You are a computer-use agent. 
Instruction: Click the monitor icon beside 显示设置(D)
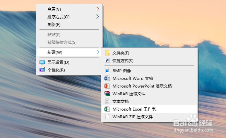(x=42, y=62)
